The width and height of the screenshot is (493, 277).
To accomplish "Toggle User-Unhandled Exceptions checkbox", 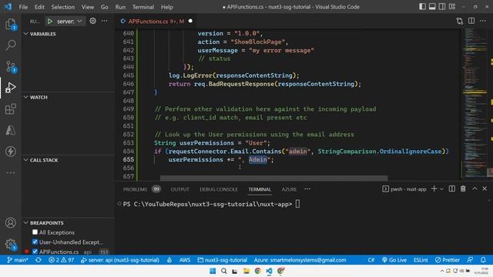I will click(x=35, y=242).
